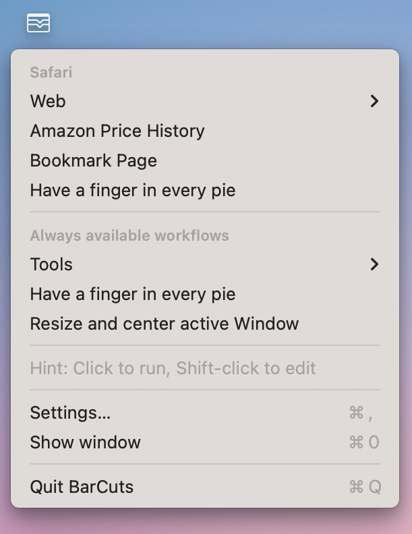
Task: Open the Tools submenu
Action: pos(205,264)
